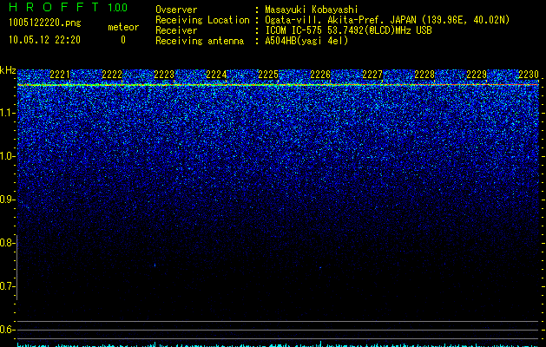The image size is (546, 347).
Task: Click the 2224 time marker
Action: 216,75
